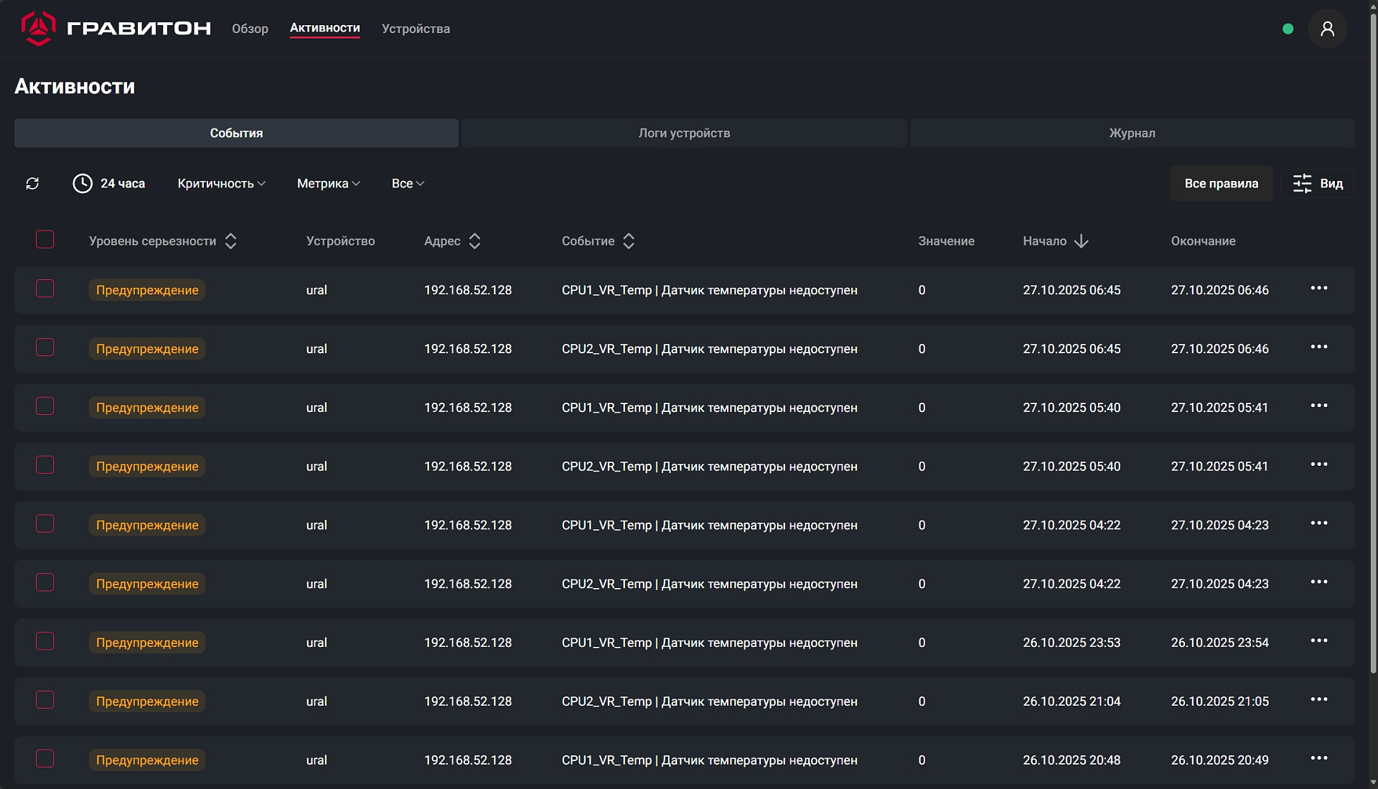Click the 24 часа time range selector
1378x789 pixels.
tap(109, 184)
